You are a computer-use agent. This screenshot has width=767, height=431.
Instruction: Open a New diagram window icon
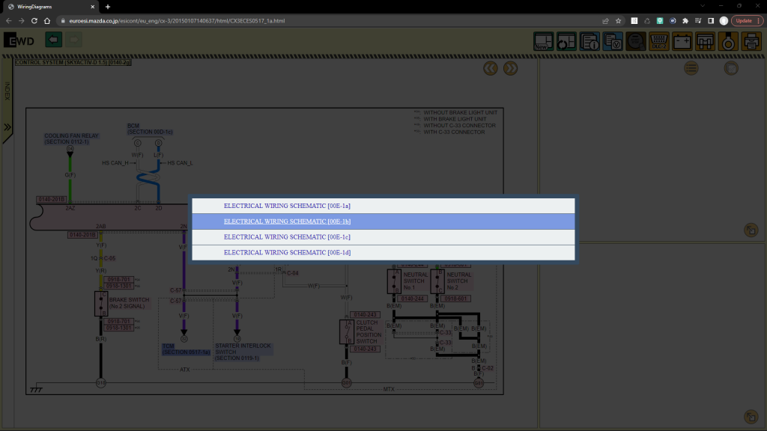543,41
